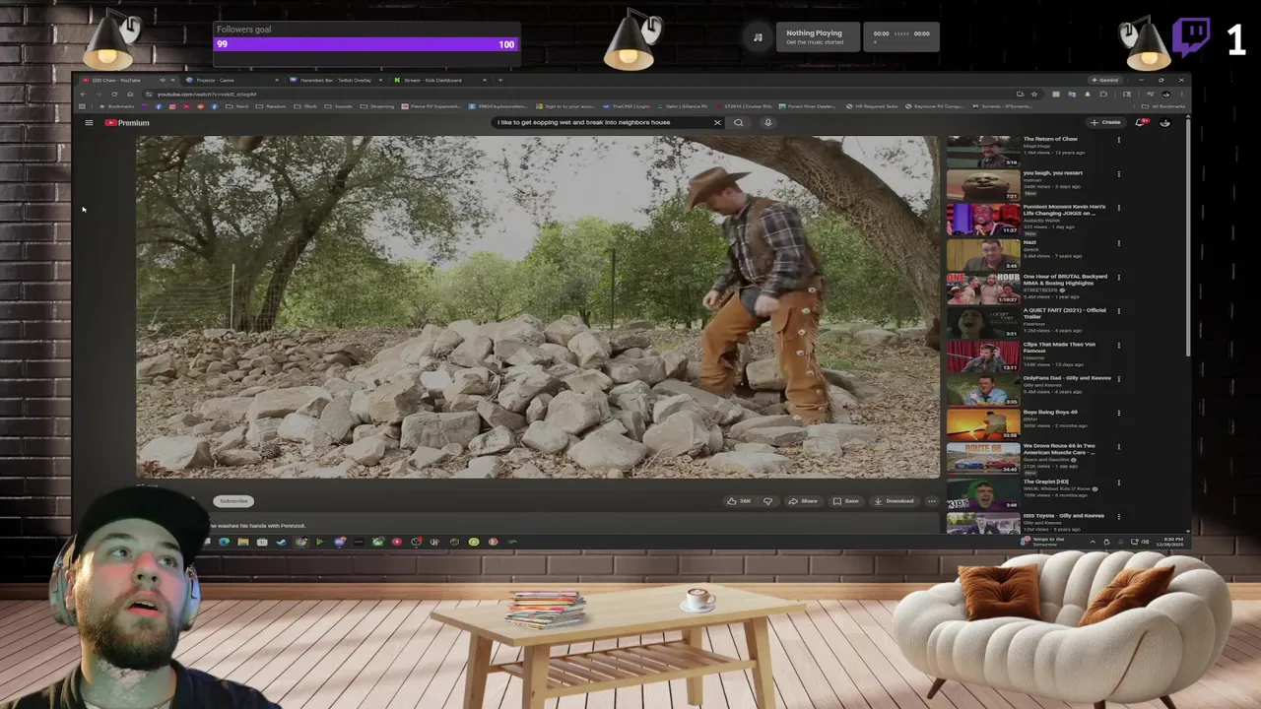Open Kevin Hart Funniest Moment video title
The height and width of the screenshot is (709, 1261).
[1064, 210]
